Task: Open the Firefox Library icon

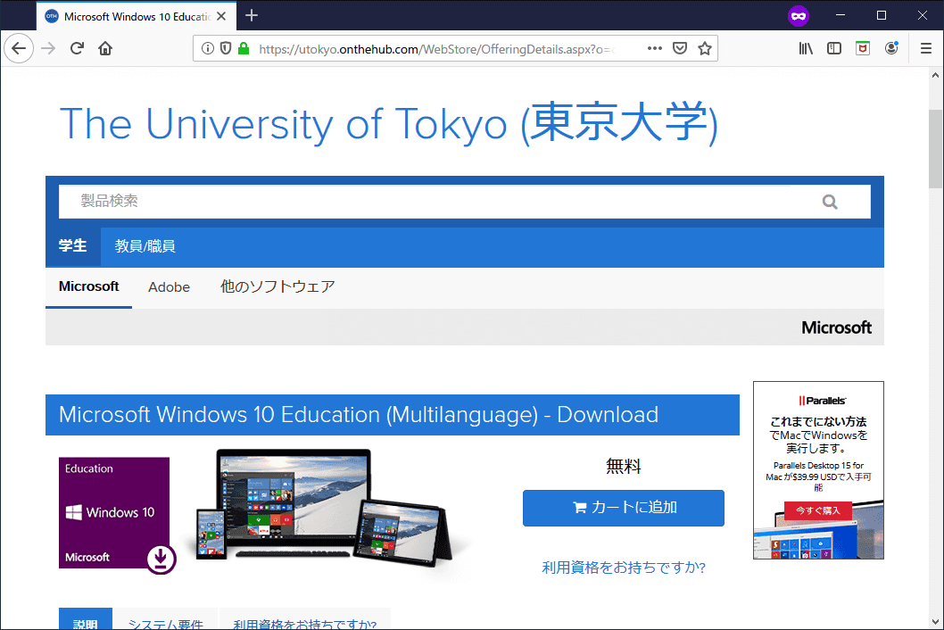Action: 806,48
